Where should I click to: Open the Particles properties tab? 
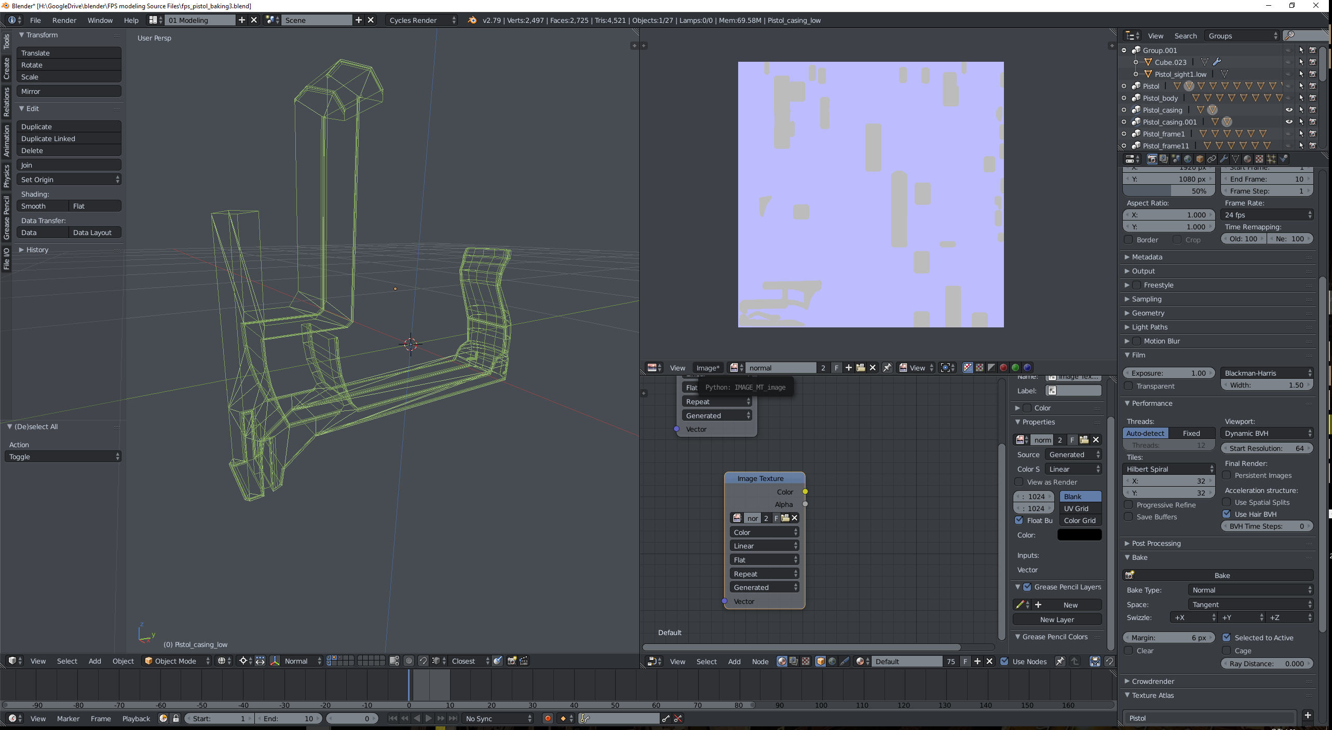pos(1271,159)
